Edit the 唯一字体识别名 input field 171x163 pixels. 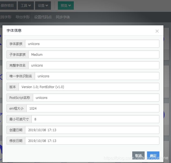coord(97,76)
